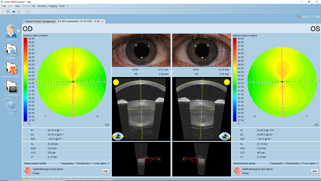Click the Print toolbar icon
This screenshot has width=321, height=181.
[x=13, y=11]
